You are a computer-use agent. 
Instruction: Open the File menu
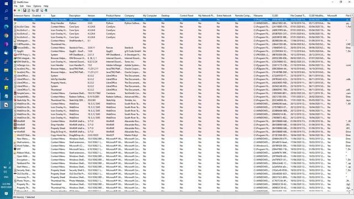click(15, 6)
